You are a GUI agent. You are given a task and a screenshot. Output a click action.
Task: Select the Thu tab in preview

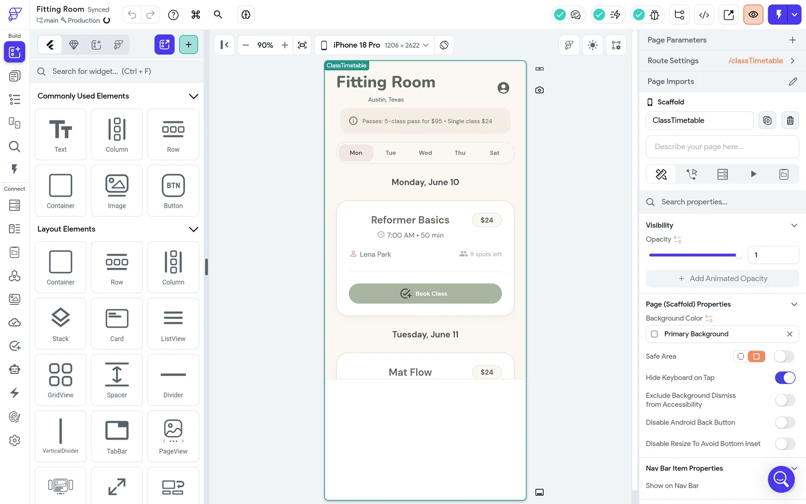coord(460,153)
